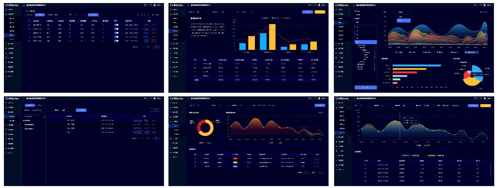
Task: Select the highlighted sidebar item in the bar chart screen
Action: pos(177,31)
